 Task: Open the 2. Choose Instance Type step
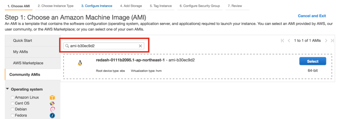55,6
